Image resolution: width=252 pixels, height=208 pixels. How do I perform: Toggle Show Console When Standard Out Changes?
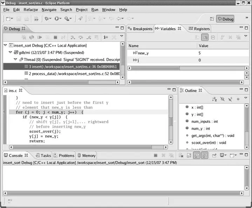pos(197,155)
